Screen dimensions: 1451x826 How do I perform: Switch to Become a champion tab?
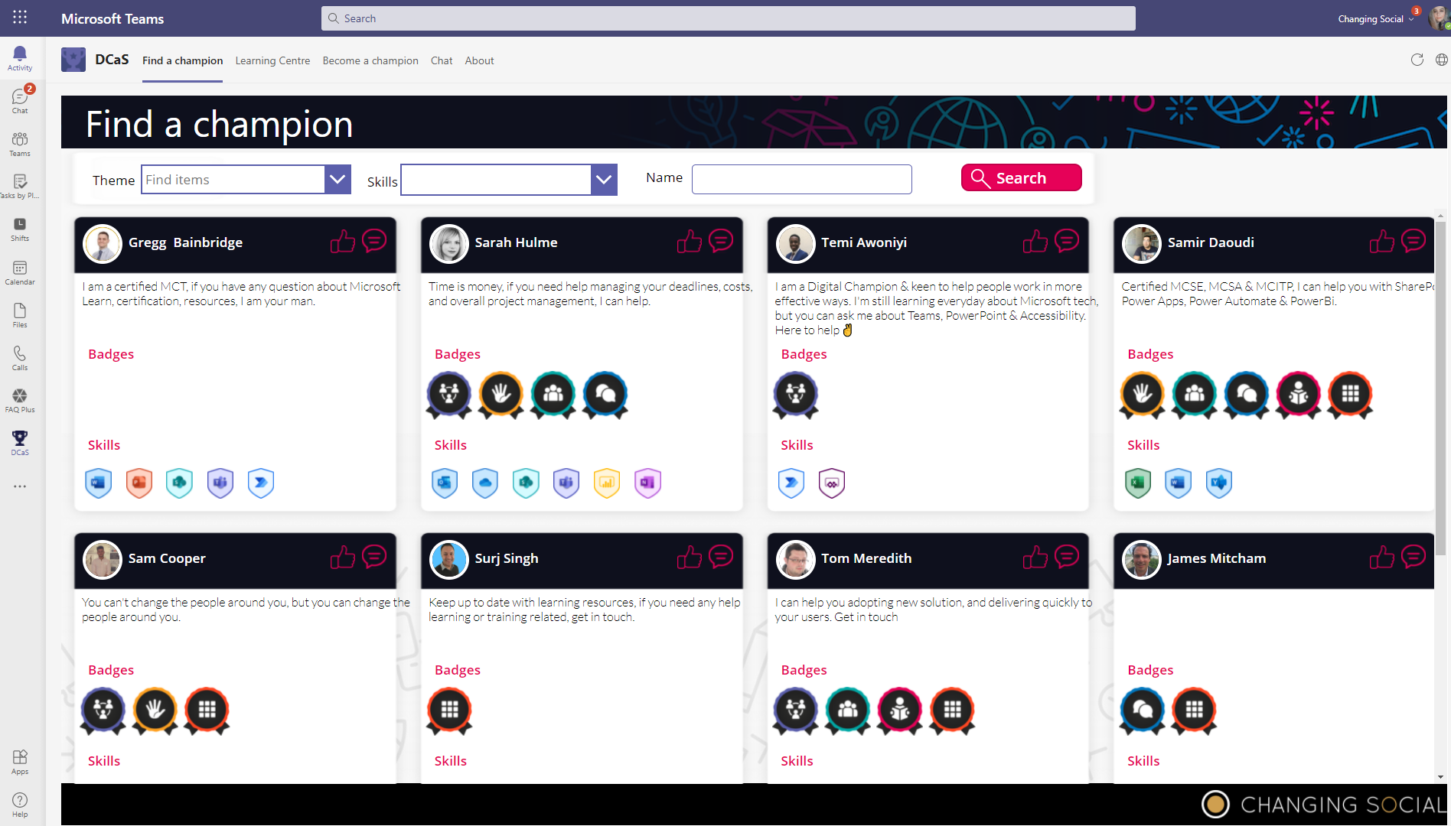click(x=370, y=60)
